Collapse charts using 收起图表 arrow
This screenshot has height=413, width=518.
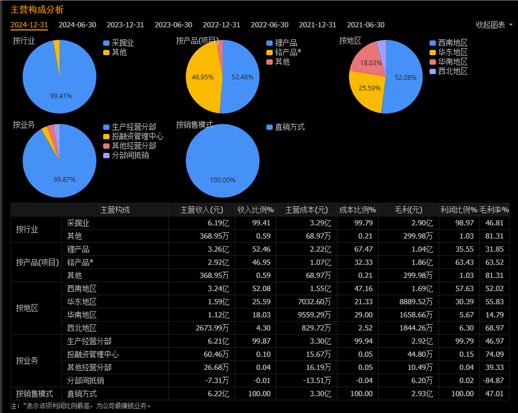(x=510, y=25)
